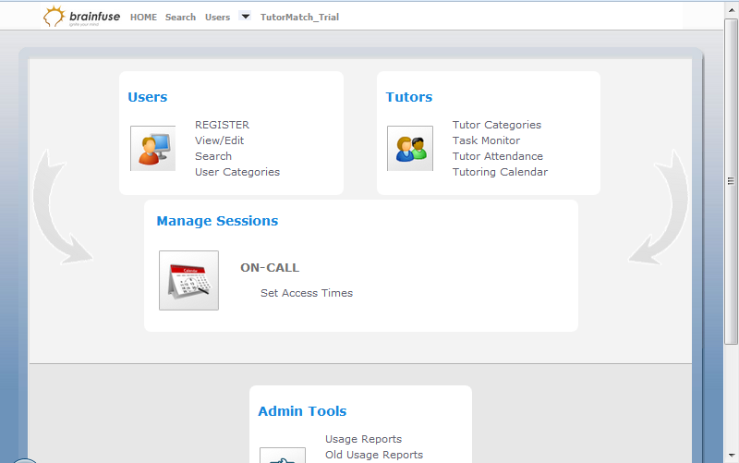
Task: Click the REGISTER link
Action: pos(222,125)
